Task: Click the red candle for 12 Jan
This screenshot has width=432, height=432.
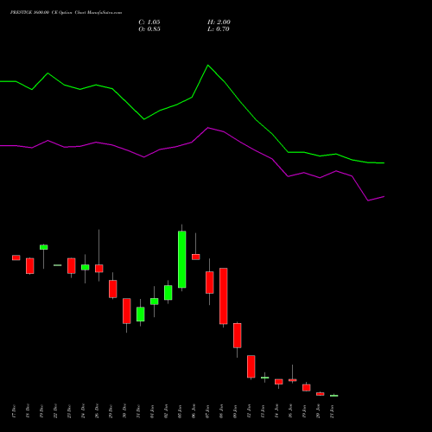Action: pyautogui.click(x=251, y=366)
